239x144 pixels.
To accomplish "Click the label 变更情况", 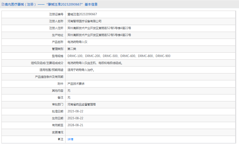I will (x=57, y=132).
